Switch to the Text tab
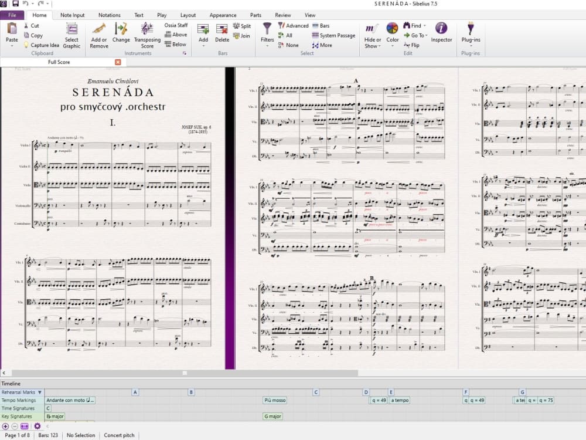The width and height of the screenshot is (586, 440). (x=139, y=15)
